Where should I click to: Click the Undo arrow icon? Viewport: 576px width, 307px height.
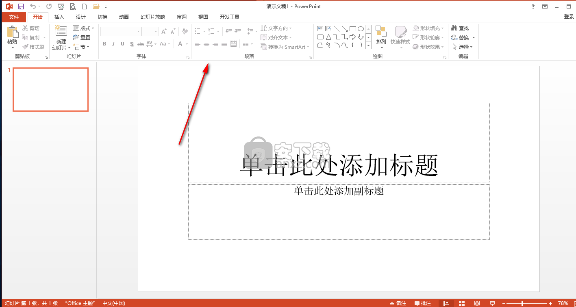[x=33, y=6]
